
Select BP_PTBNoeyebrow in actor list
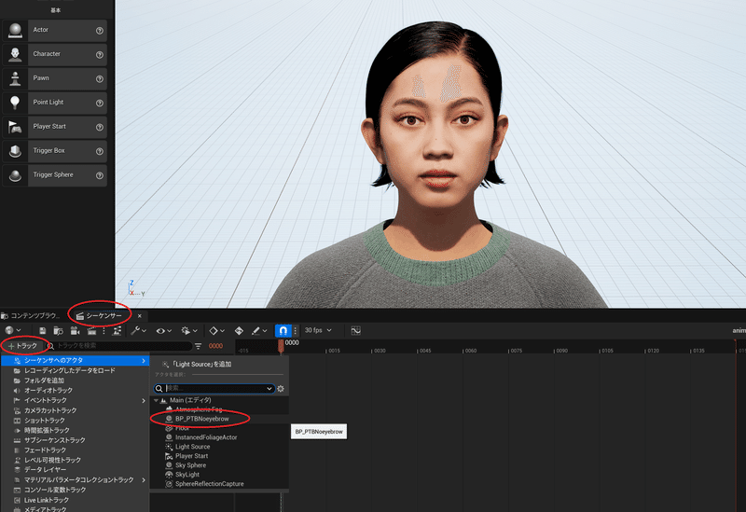pyautogui.click(x=219, y=420)
